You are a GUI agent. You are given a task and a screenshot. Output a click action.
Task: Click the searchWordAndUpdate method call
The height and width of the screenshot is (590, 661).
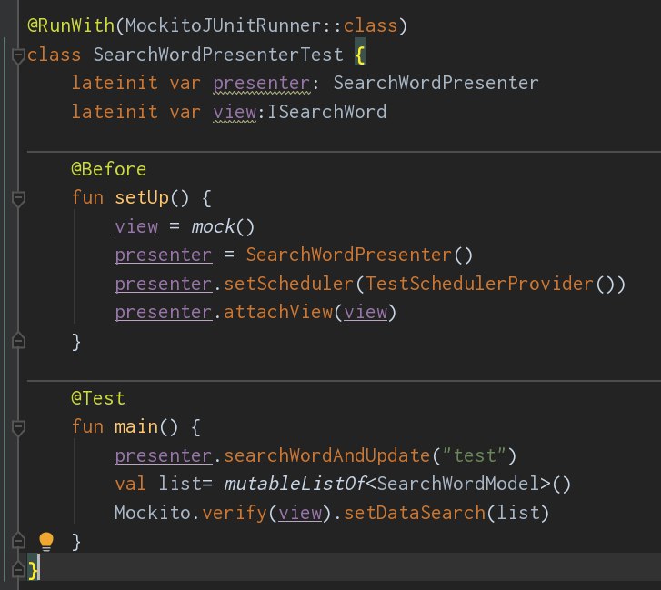tap(326, 455)
